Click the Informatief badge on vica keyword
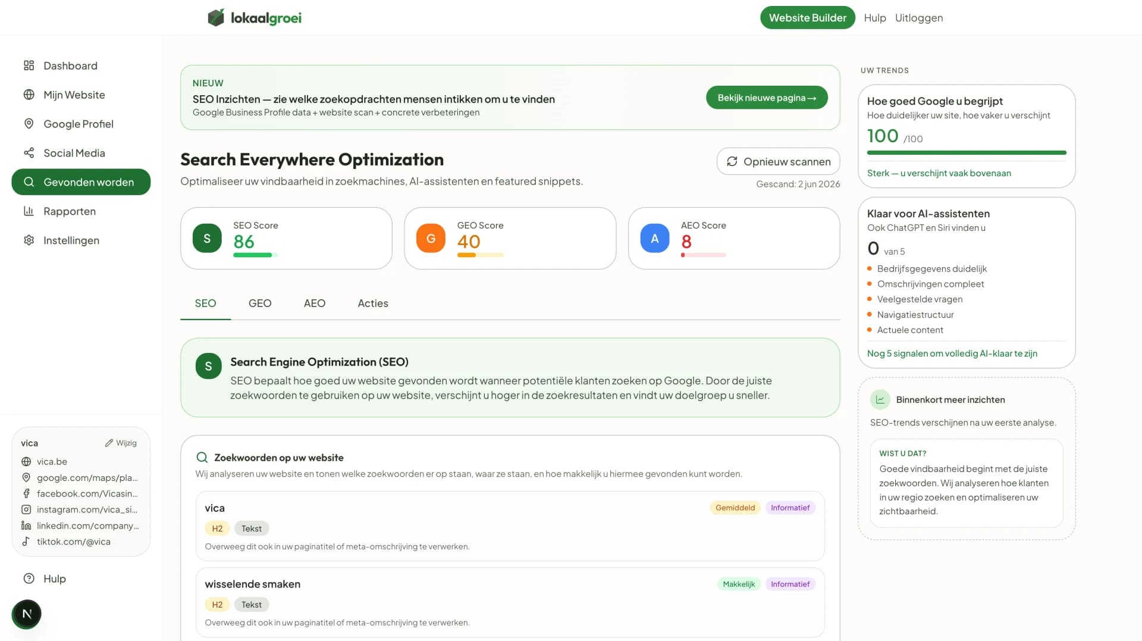The image size is (1142, 641). pyautogui.click(x=790, y=508)
